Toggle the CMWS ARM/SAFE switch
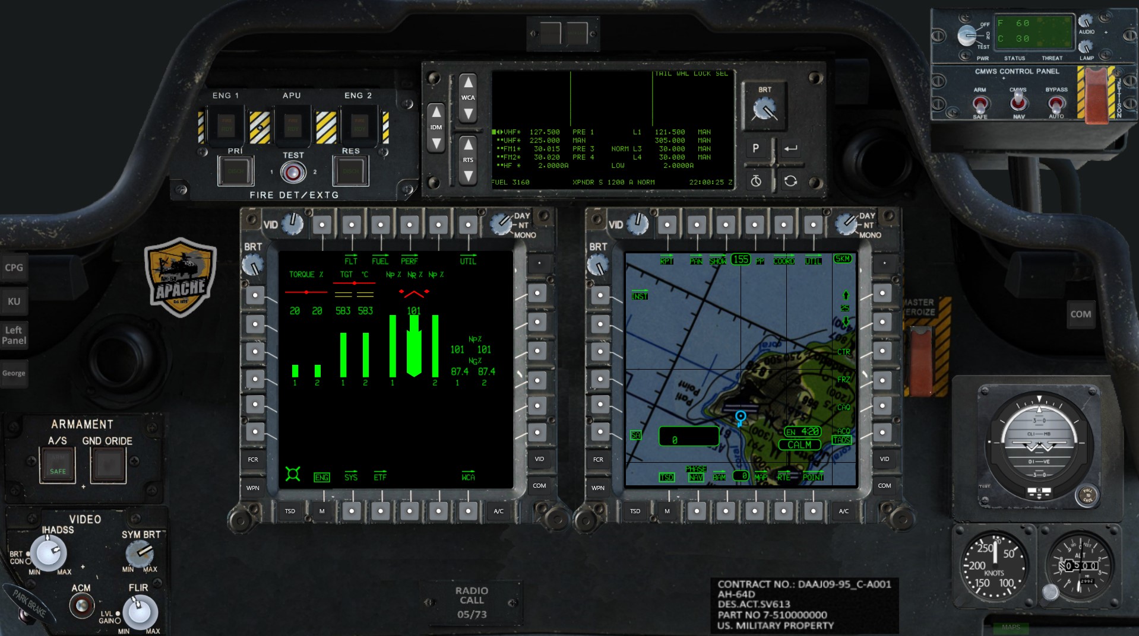 coord(980,105)
